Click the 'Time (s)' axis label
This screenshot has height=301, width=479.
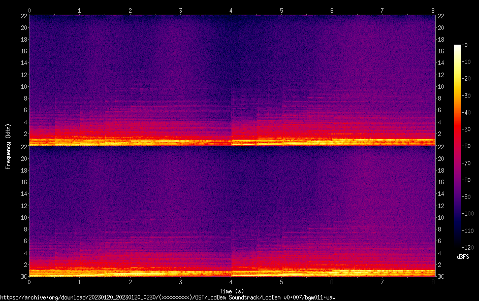pyautogui.click(x=231, y=291)
